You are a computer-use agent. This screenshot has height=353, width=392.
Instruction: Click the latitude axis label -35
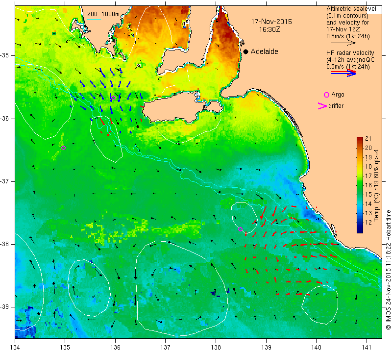coord(5,55)
